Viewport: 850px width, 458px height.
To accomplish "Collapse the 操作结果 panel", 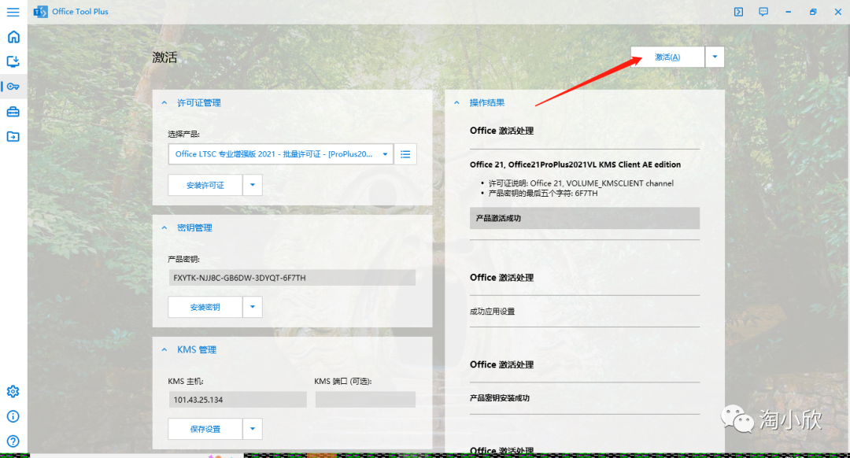I will click(x=456, y=103).
